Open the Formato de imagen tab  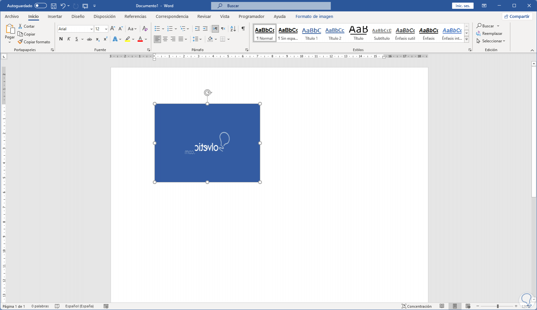click(x=314, y=16)
